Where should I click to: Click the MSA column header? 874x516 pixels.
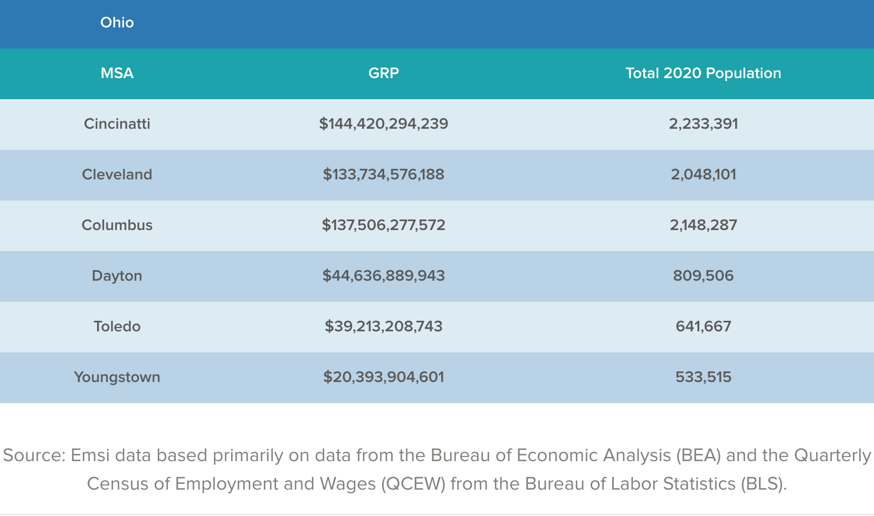117,73
